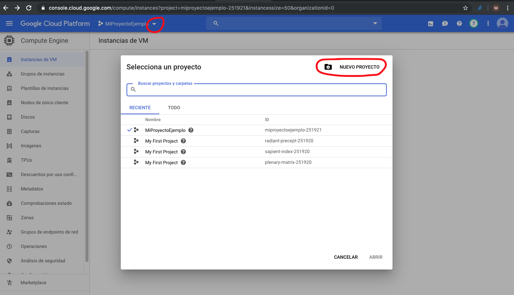The height and width of the screenshot is (295, 514).
Task: Expand the search bar dropdown arrow
Action: click(375, 24)
